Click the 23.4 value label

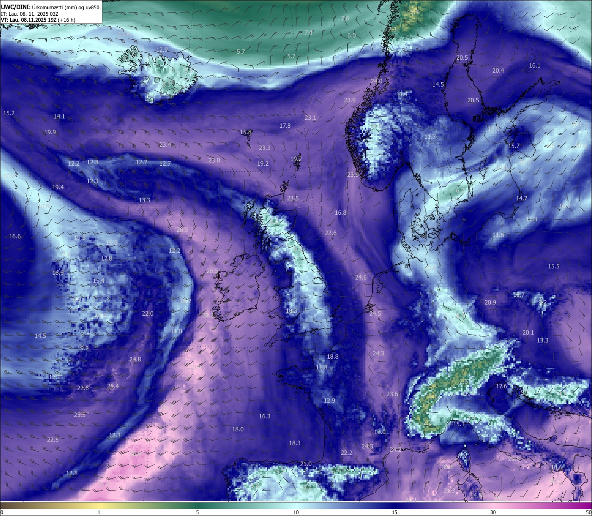165,145
